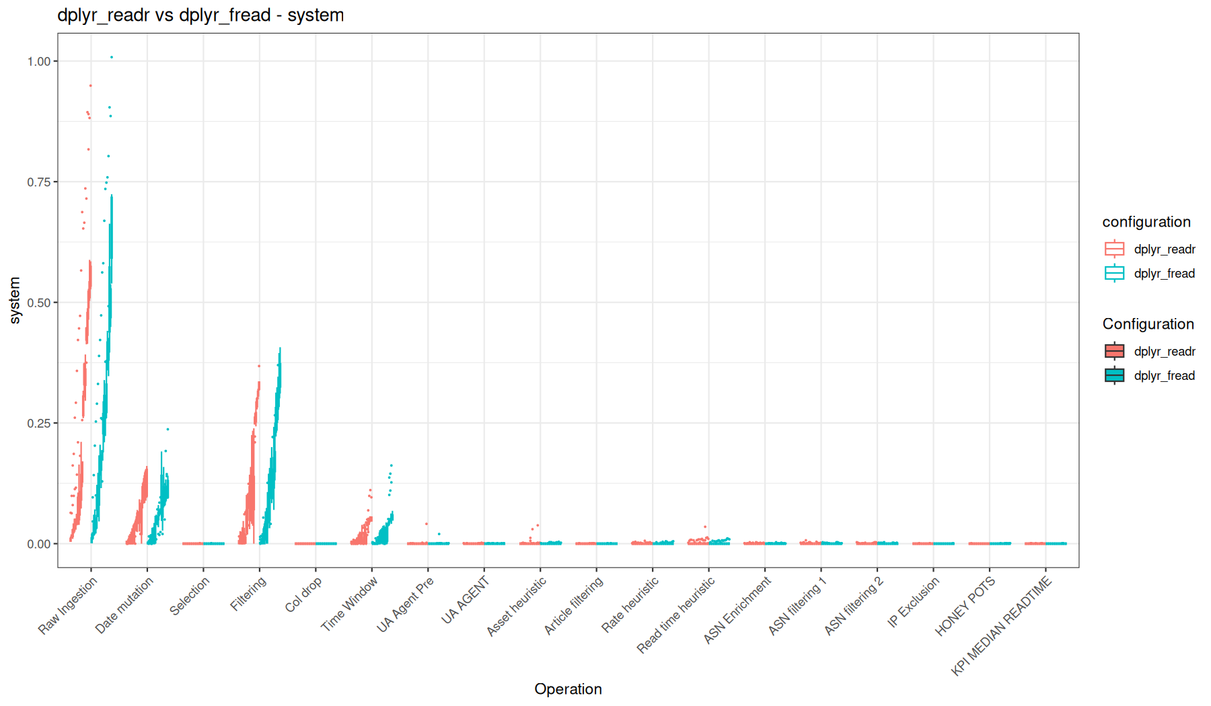Click the y-axis tick value 0.75
The height and width of the screenshot is (706, 1211).
[39, 182]
